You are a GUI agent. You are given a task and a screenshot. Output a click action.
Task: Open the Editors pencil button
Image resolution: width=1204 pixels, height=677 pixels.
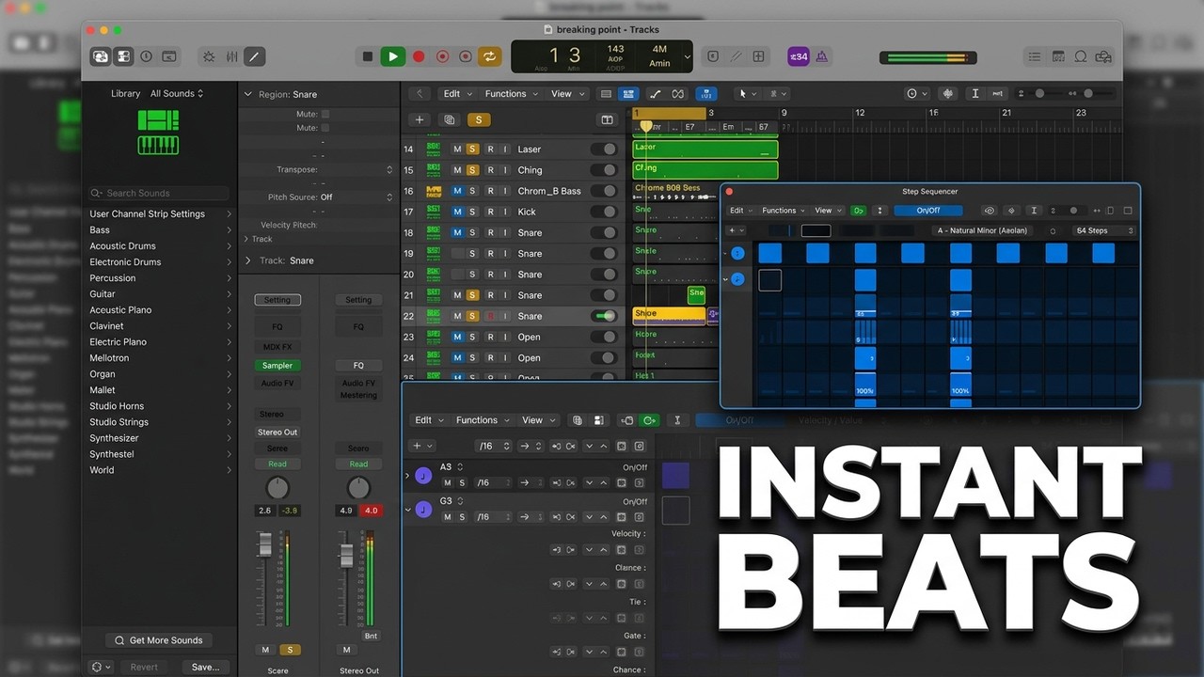pos(254,56)
